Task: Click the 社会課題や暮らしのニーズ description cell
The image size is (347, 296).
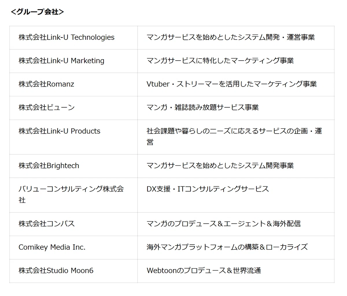Action: coord(236,137)
